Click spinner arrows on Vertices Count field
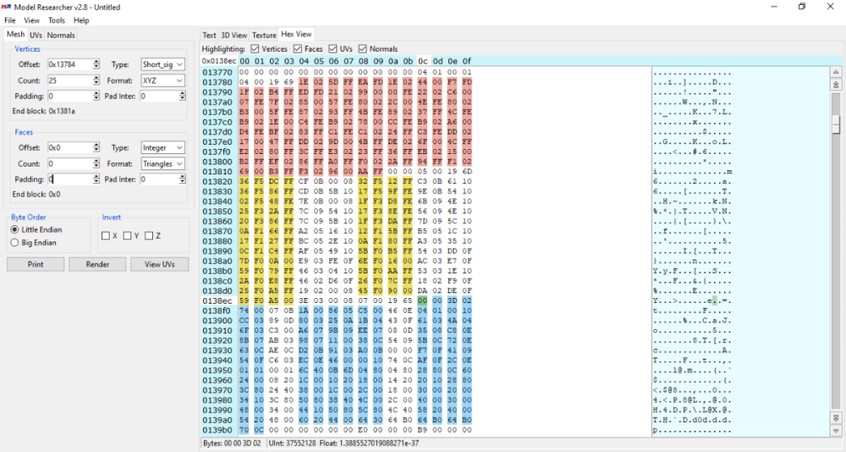846x452 pixels. [96, 80]
